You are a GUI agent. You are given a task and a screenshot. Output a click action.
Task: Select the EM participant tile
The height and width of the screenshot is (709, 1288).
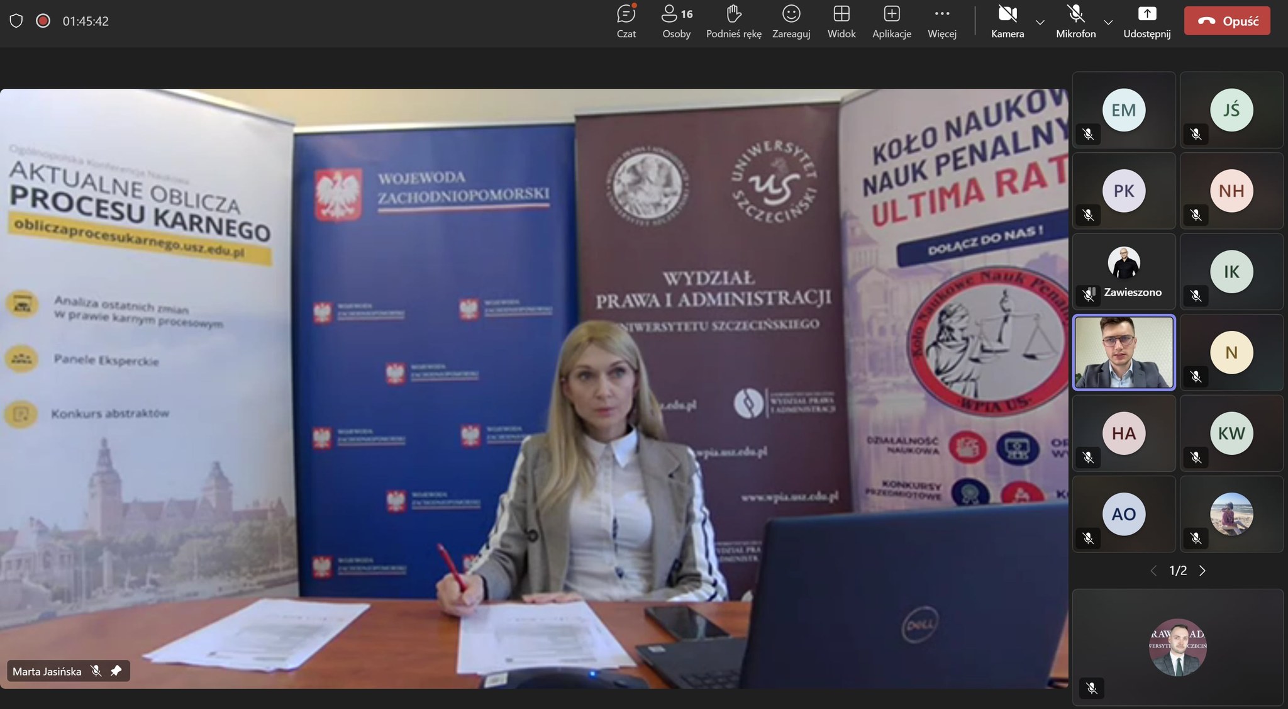(1123, 110)
